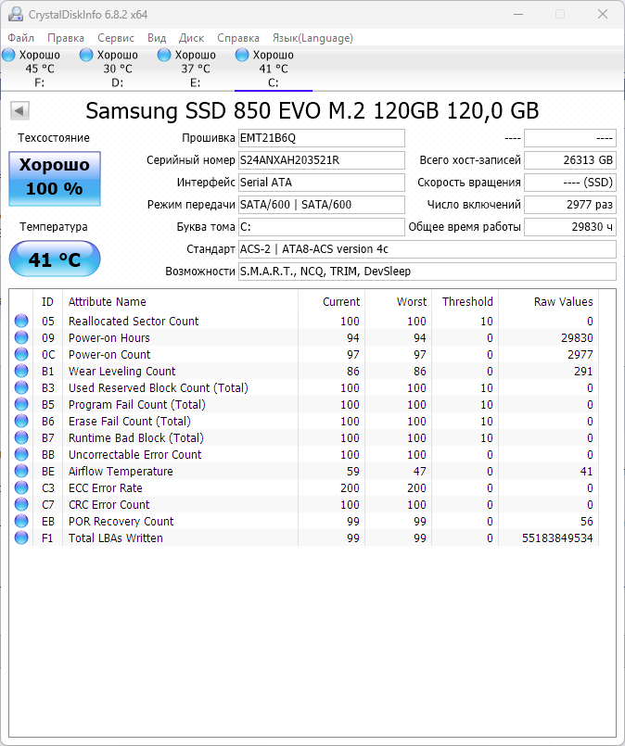Screen dimensions: 625x746
Task: Minimize the CrystalDiskInfo window
Action: click(518, 14)
